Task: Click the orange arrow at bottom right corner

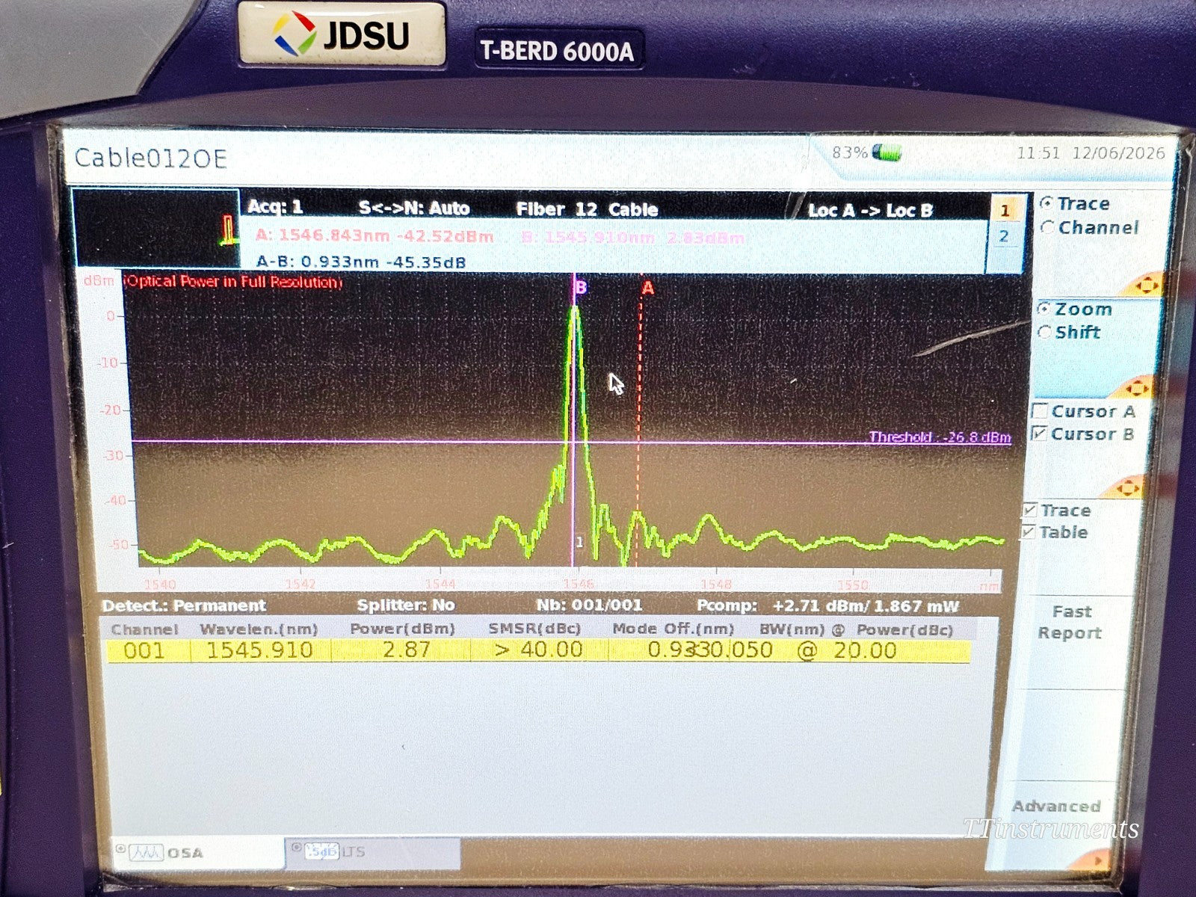Action: 1097,860
